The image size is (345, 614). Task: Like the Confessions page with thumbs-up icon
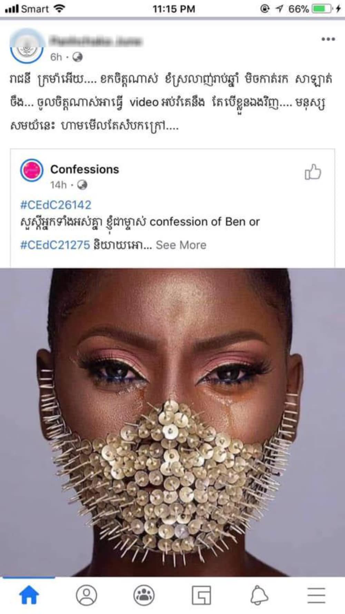(x=313, y=172)
